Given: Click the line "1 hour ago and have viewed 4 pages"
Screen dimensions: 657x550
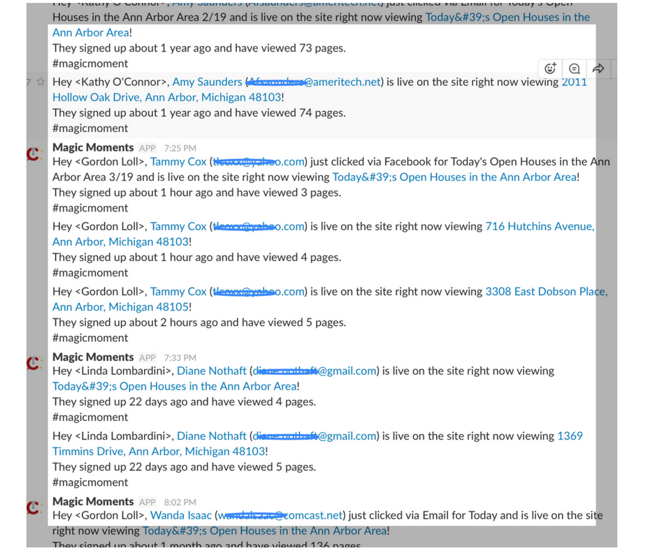Looking at the screenshot, I should click(197, 258).
